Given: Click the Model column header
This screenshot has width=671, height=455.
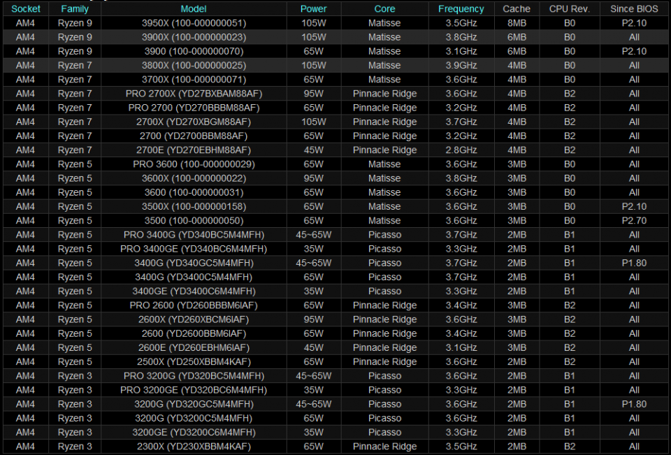Looking at the screenshot, I should 194,9.
